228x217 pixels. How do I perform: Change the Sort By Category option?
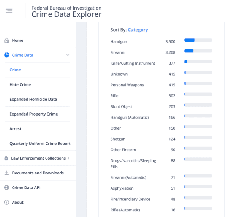138,30
